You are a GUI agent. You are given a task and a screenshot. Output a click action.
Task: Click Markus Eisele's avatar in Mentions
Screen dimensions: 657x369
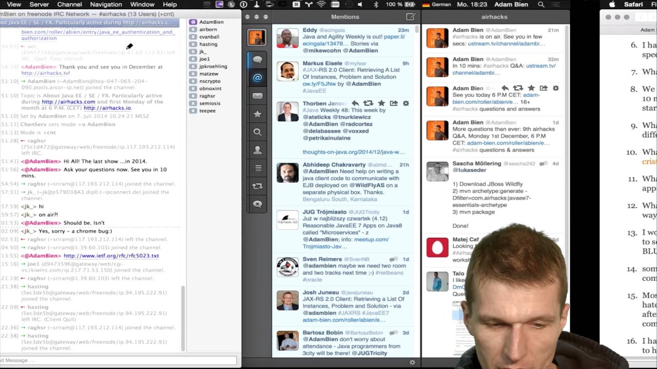coord(287,71)
